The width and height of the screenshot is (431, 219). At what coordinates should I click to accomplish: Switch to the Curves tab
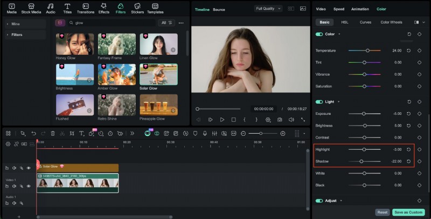(365, 23)
